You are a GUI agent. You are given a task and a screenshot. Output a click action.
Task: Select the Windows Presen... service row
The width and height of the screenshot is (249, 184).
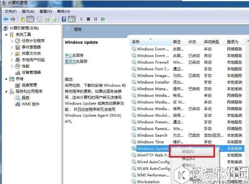coord(188,122)
